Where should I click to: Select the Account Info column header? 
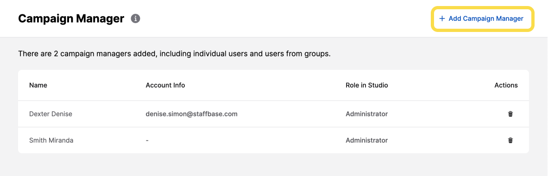click(165, 85)
